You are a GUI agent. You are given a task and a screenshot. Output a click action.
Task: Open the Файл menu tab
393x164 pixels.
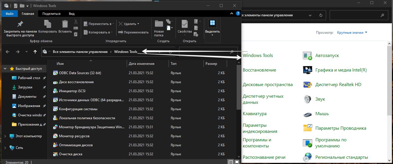click(9, 14)
